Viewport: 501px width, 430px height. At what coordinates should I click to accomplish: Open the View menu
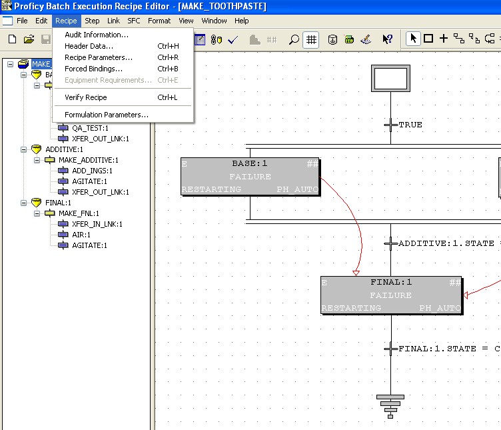[186, 21]
